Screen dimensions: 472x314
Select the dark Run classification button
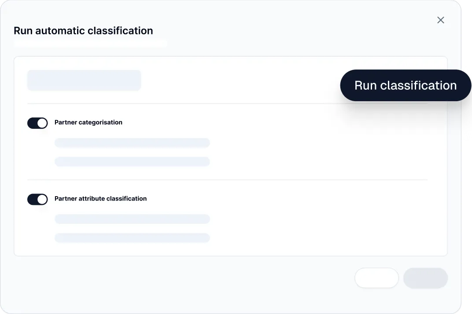click(x=405, y=85)
